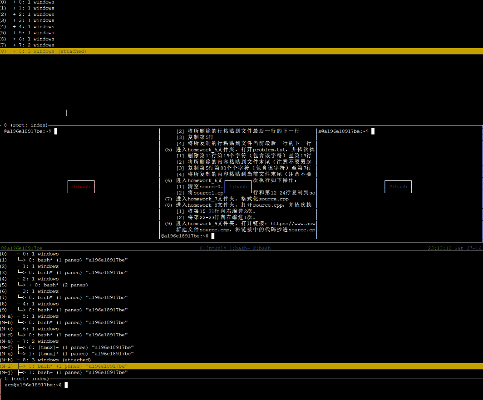Focus the left preview pane prompt '@a196e18917be:~$'
Viewport: 483px width, 400px height.
[x=28, y=131]
